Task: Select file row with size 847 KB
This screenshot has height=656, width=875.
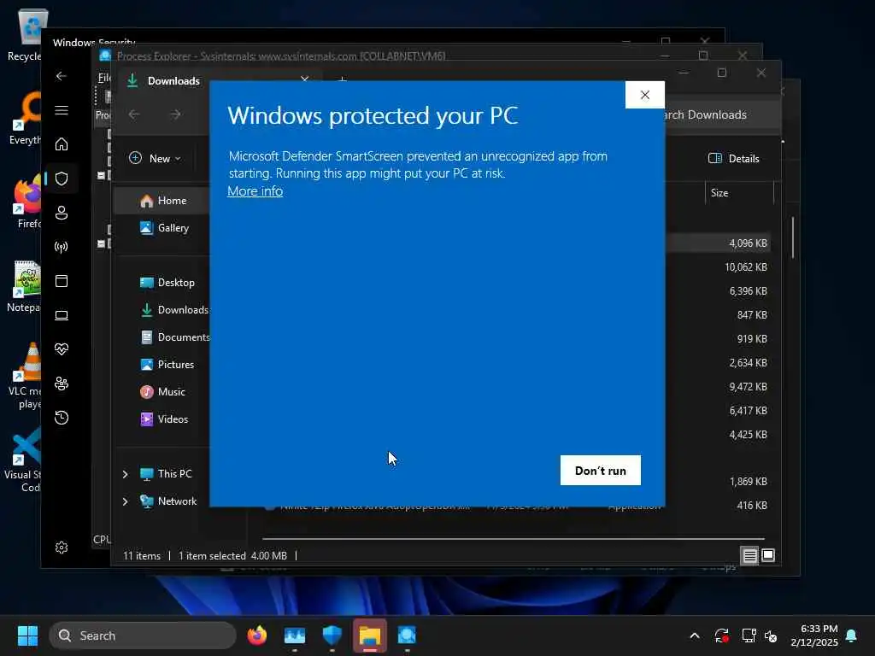Action: pyautogui.click(x=718, y=314)
